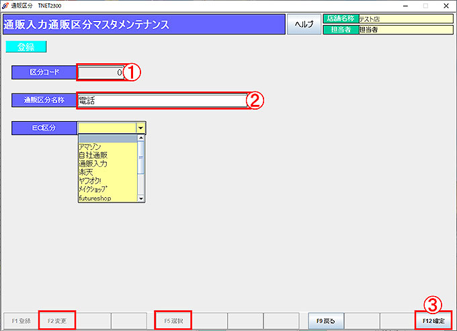Select 通販入力 in the EC区分 list
The width and height of the screenshot is (457, 331).
click(x=108, y=163)
